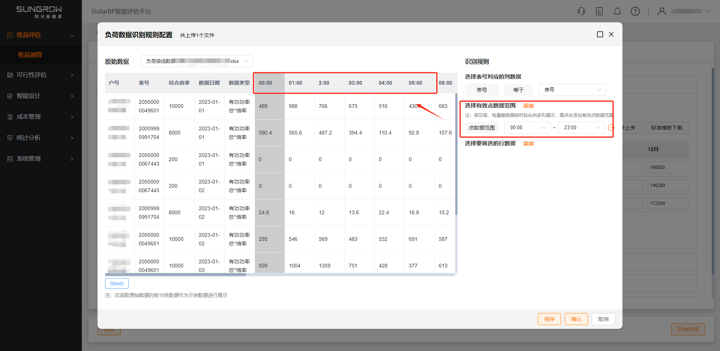
Task: Remove the point data range row
Action: pos(611,128)
